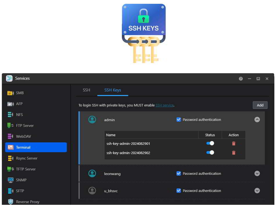The image size is (276, 205).
Task: Click the AFP sidebar label
Action: (19, 104)
